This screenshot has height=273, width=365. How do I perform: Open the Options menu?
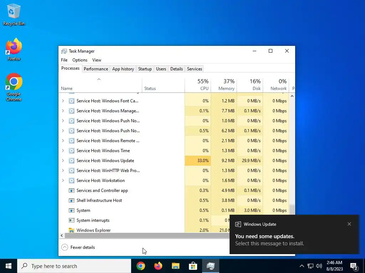pos(80,60)
